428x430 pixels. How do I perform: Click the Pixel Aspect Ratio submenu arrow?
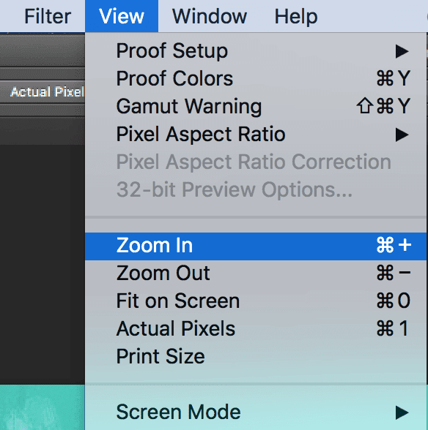pos(402,135)
